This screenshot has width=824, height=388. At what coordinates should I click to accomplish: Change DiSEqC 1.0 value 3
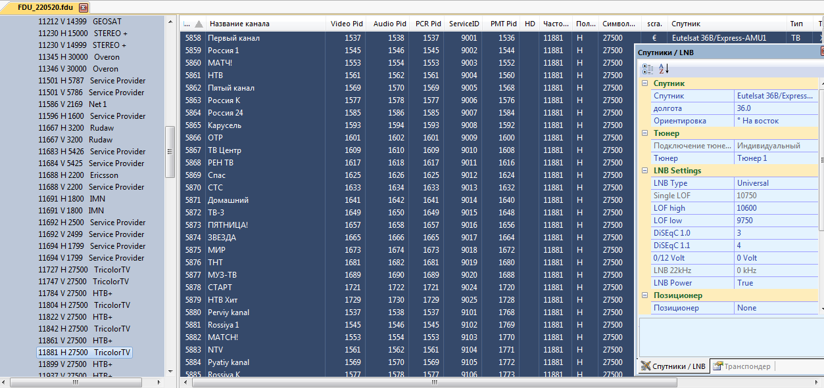click(x=776, y=233)
